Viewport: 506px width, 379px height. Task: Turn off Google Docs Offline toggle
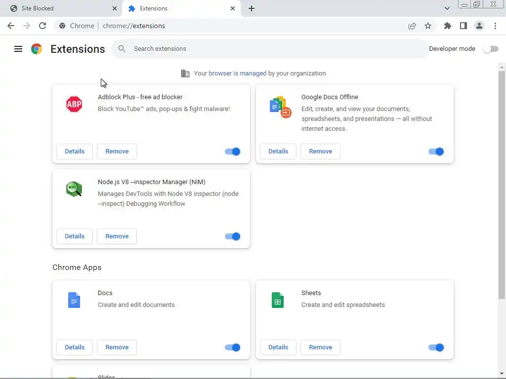[436, 152]
